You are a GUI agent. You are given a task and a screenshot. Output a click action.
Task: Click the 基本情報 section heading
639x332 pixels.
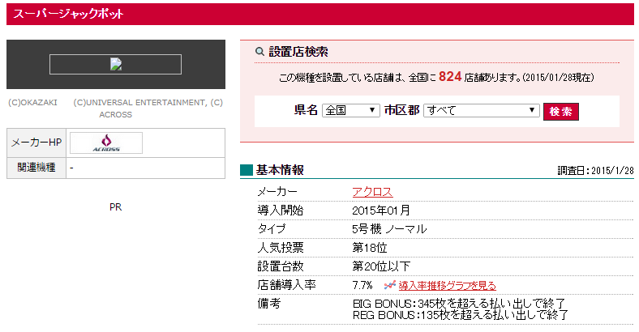(x=280, y=170)
